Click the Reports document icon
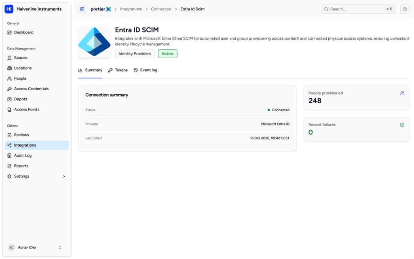Viewport: 414px width, 259px height. click(x=10, y=166)
